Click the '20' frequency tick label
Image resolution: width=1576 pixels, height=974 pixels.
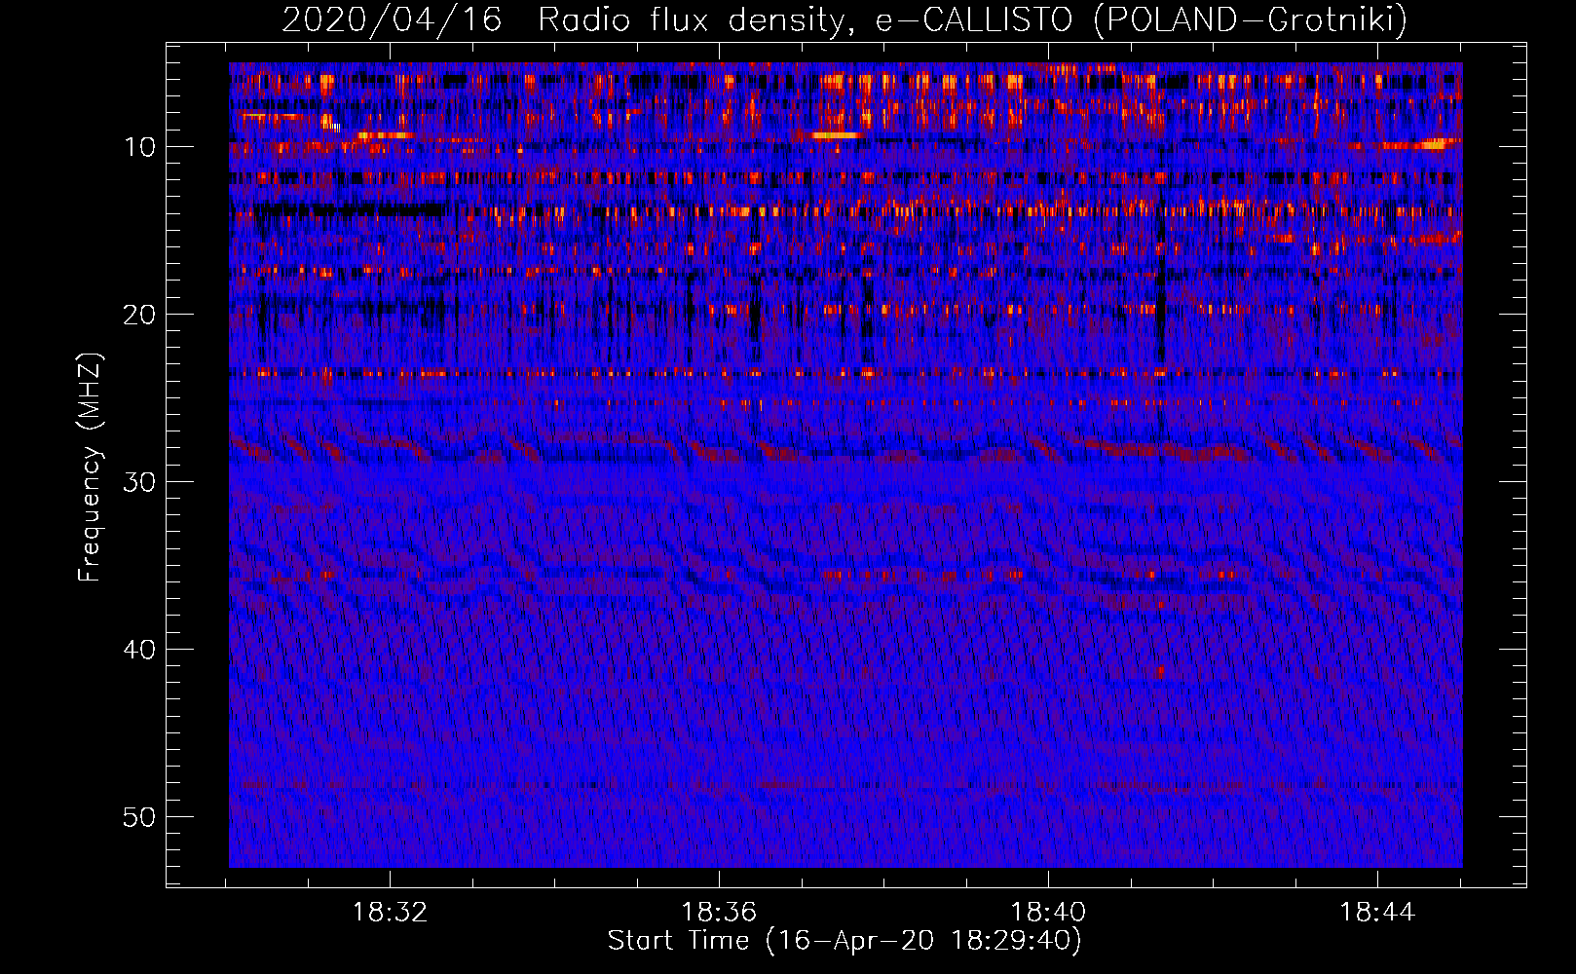140,315
